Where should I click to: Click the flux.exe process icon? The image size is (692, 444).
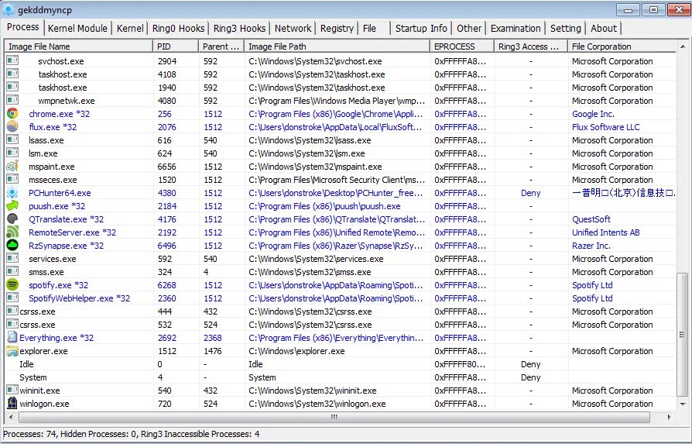(12, 127)
